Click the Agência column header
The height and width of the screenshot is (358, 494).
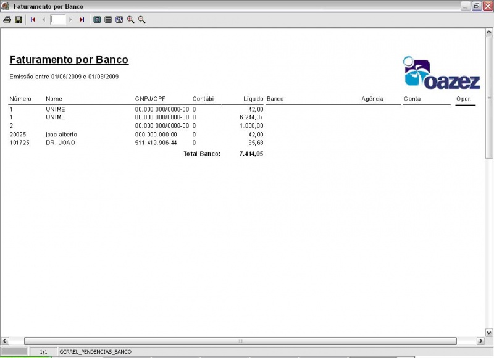372,99
